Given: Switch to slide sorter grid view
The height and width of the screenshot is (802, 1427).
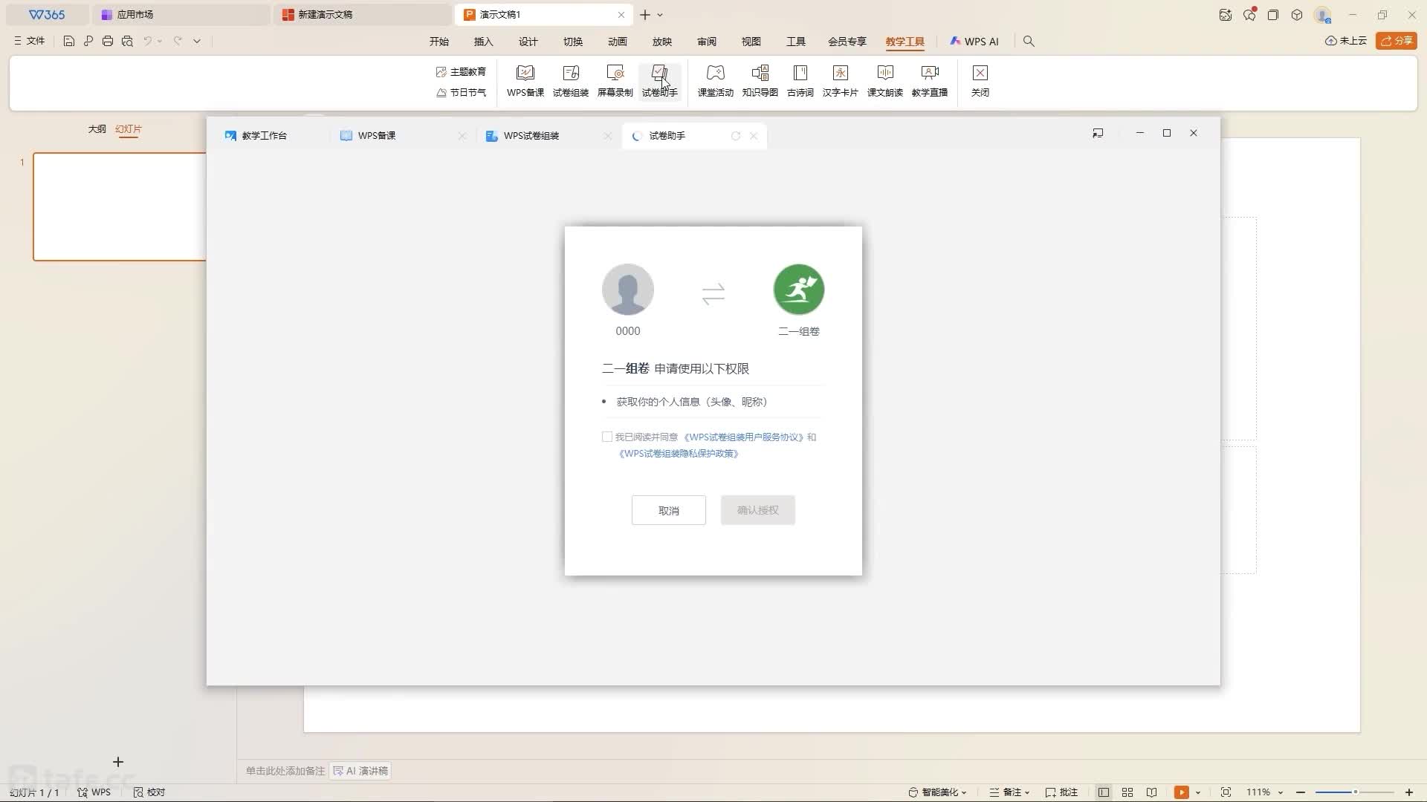Looking at the screenshot, I should [1127, 792].
